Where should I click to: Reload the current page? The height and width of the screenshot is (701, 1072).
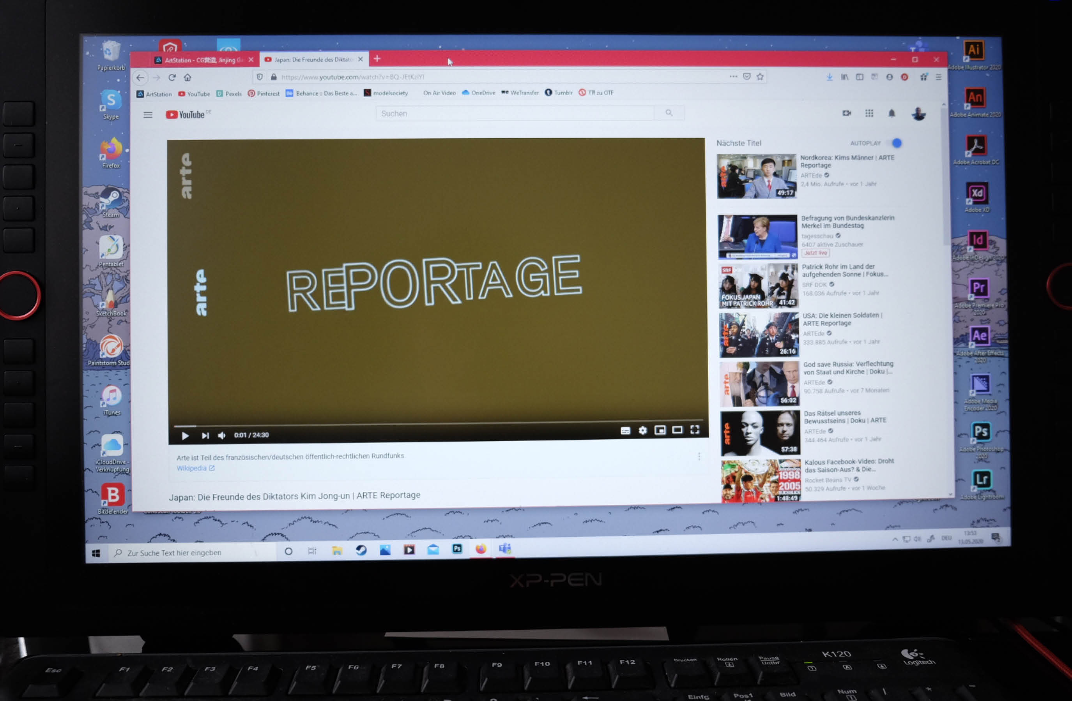172,77
